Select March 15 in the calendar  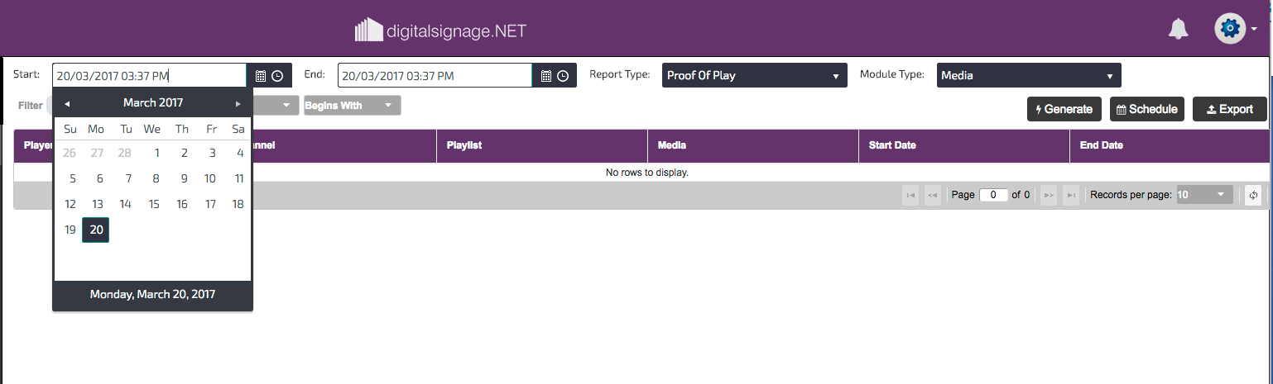[154, 204]
